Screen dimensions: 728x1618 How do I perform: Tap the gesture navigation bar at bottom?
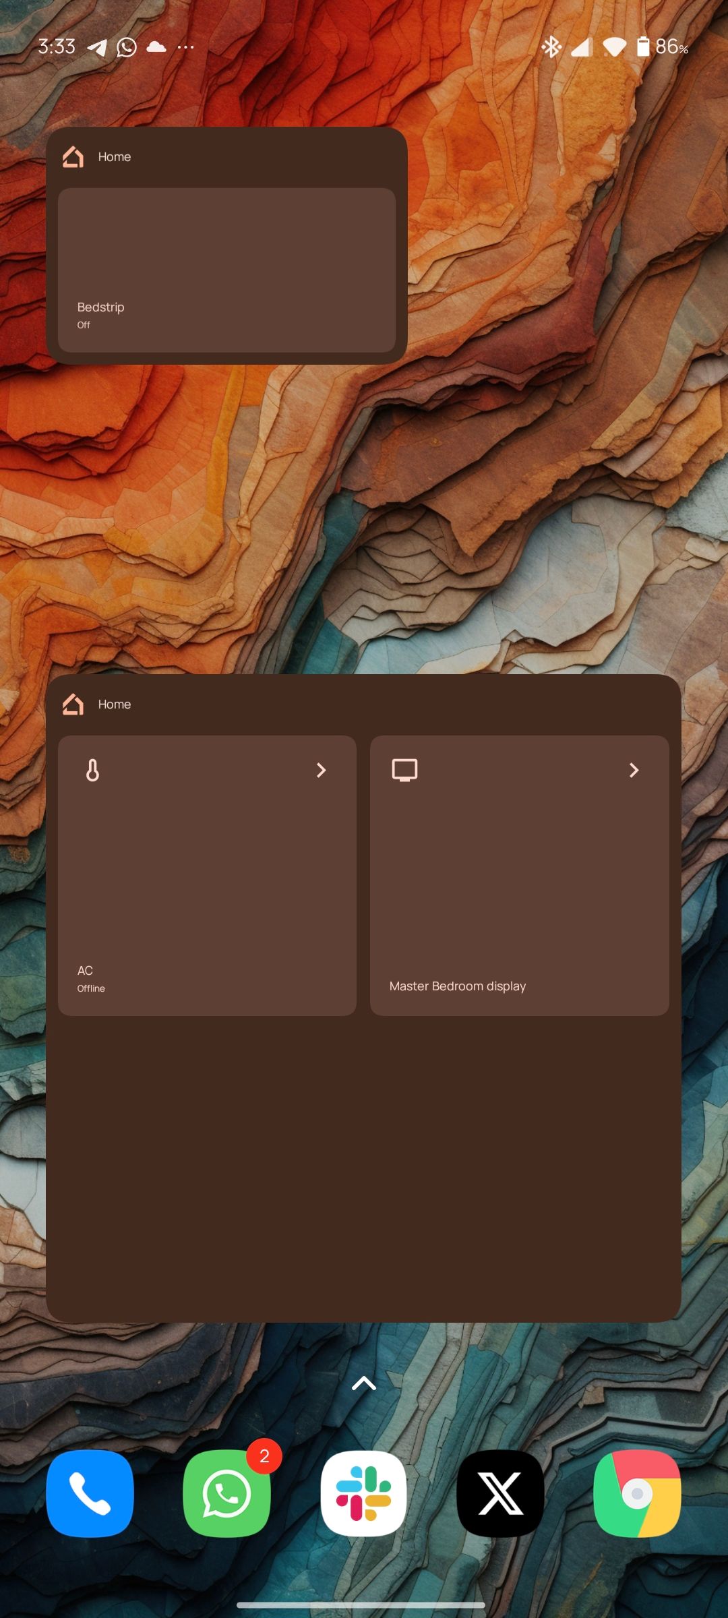[x=361, y=1605]
